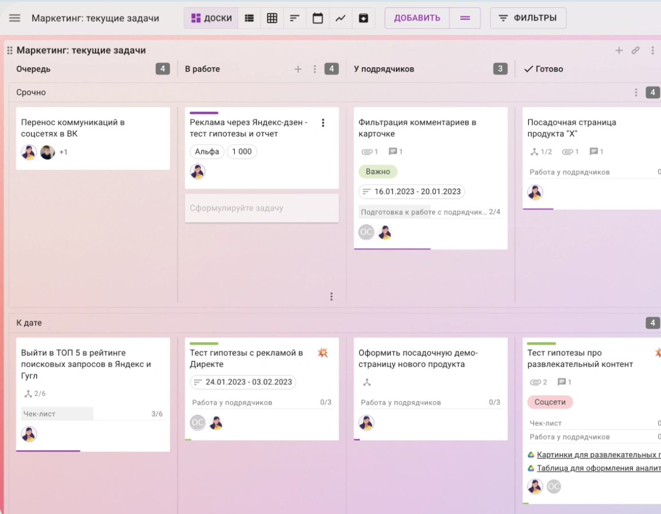
Task: Click the 'Добавить' button
Action: pyautogui.click(x=417, y=18)
